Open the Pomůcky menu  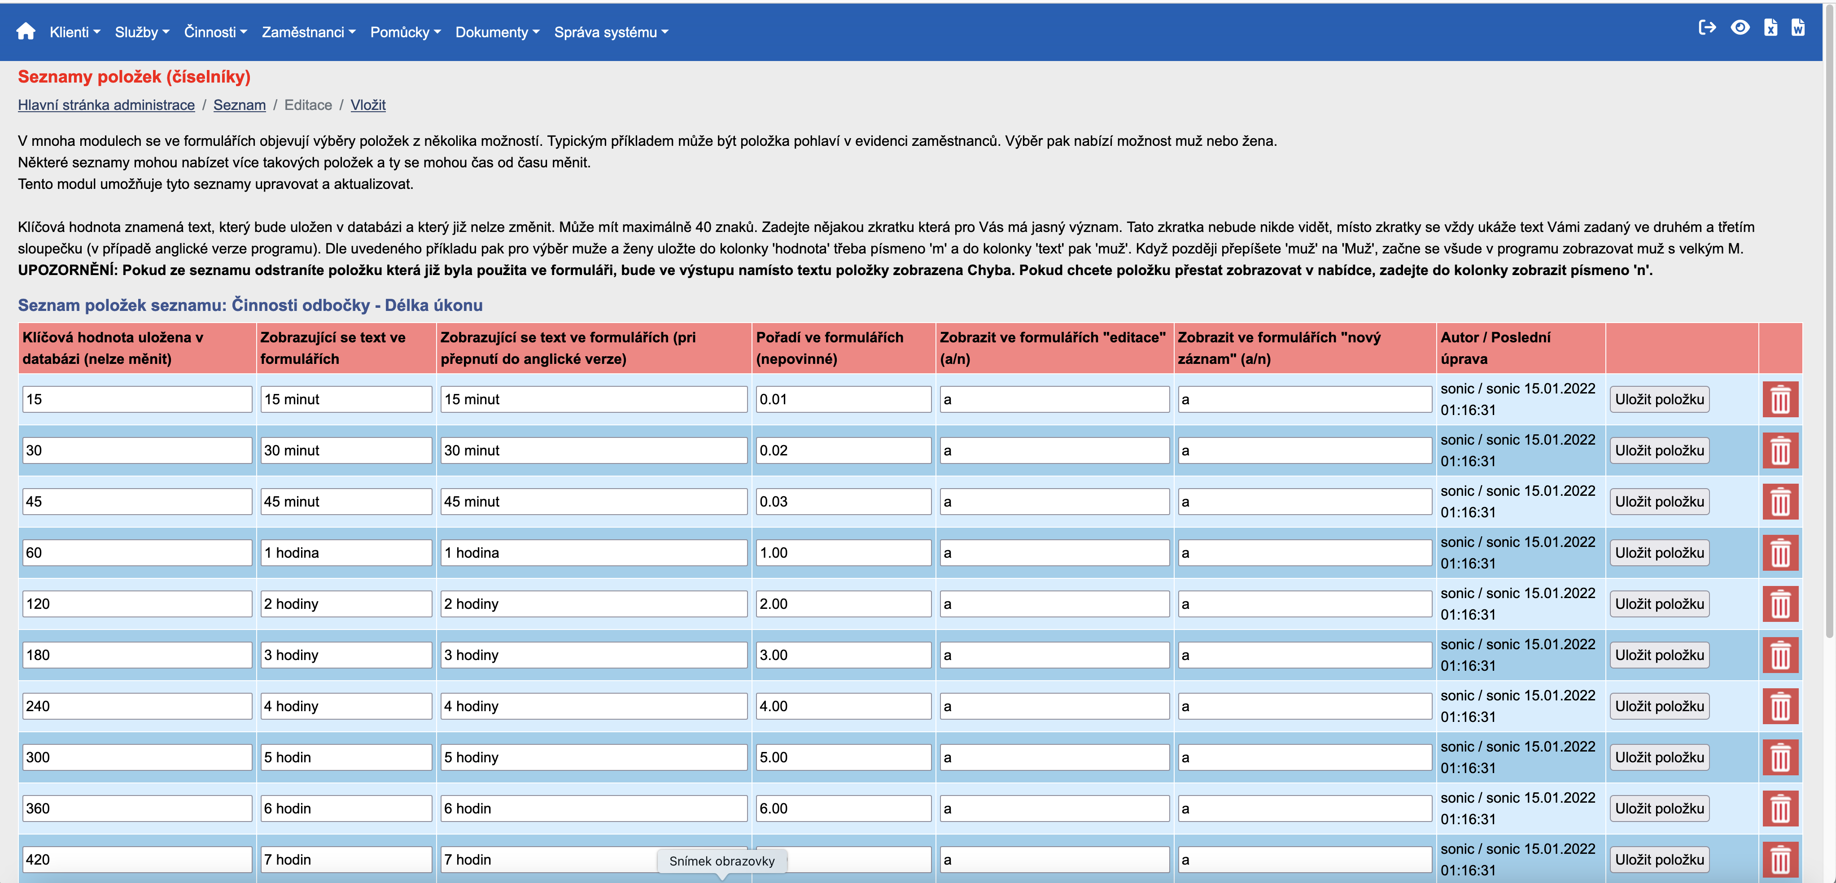point(405,32)
